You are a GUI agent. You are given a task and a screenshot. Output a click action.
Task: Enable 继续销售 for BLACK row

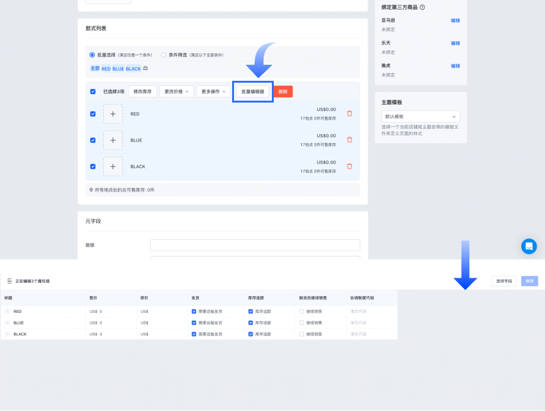point(302,334)
